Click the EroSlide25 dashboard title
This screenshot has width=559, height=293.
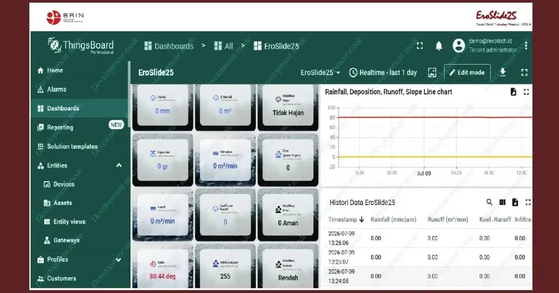[156, 73]
